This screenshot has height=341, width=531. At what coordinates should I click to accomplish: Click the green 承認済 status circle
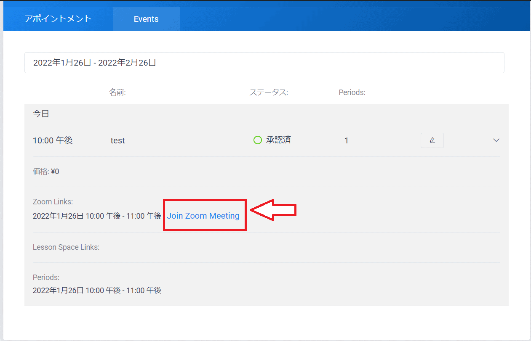(258, 140)
